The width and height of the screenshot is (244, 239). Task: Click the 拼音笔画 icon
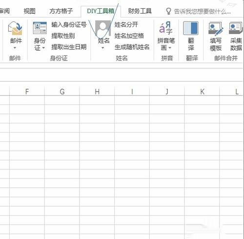click(166, 28)
